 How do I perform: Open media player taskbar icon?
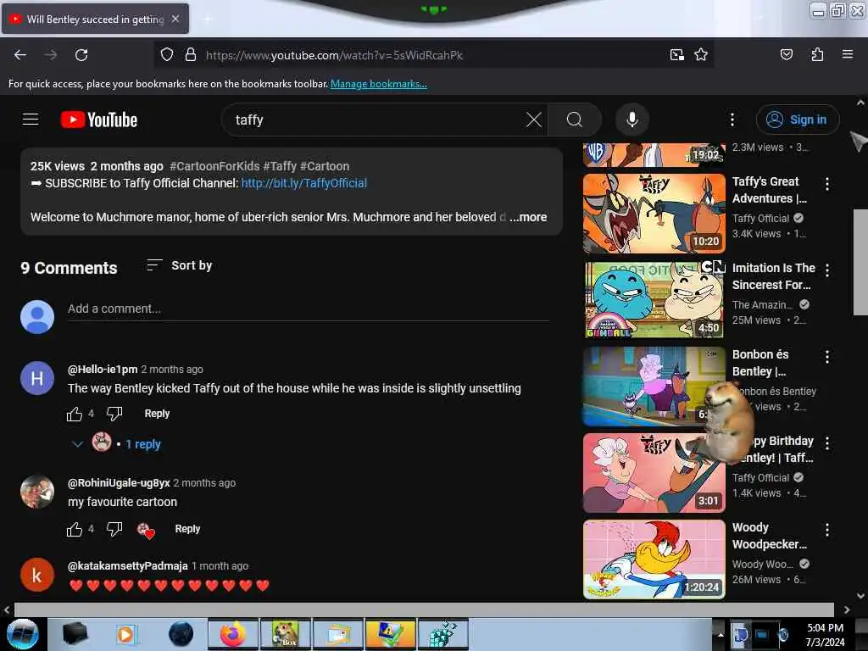125,634
